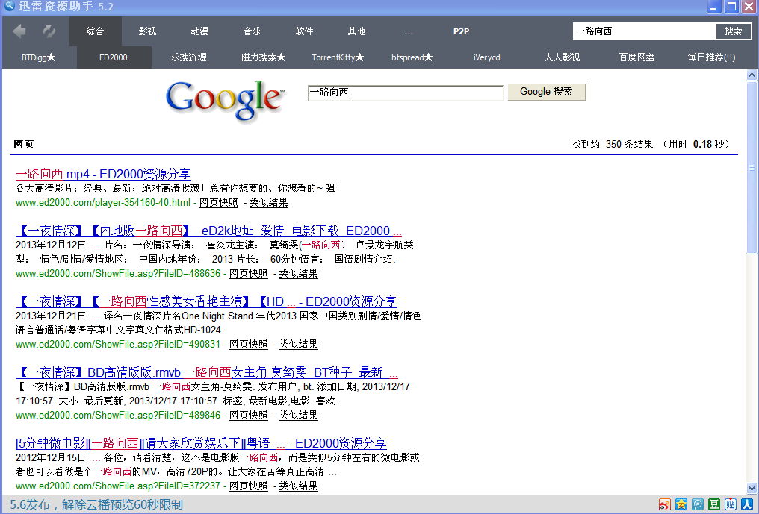759x514 pixels.
Task: Click the refresh page icon
Action: pos(49,31)
